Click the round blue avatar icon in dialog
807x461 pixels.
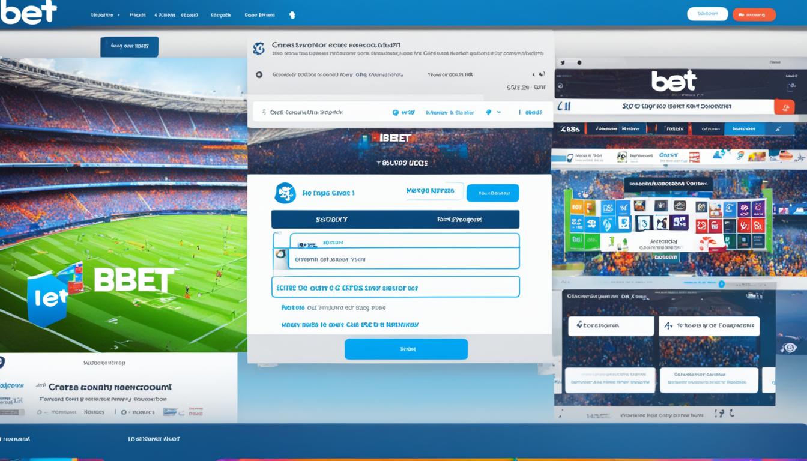click(x=285, y=193)
